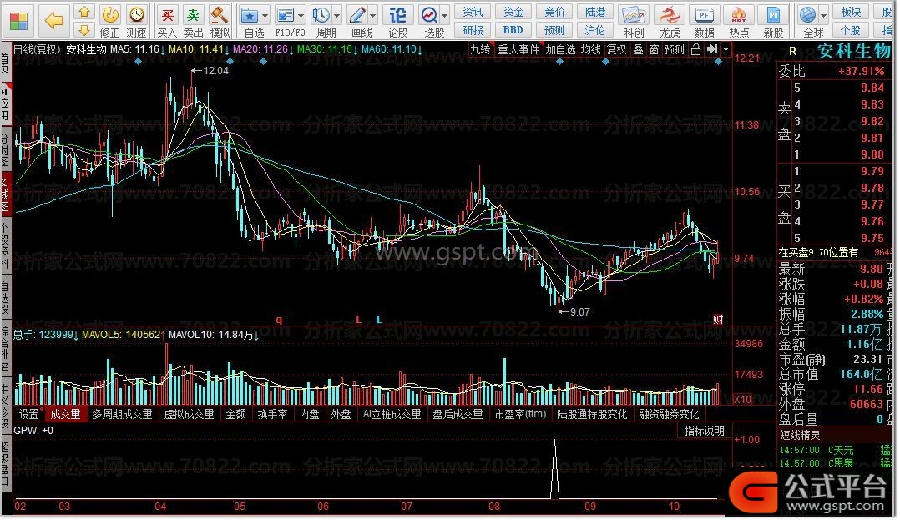Image resolution: width=900 pixels, height=520 pixels.
Task: Open the 数据 PE data icon
Action: click(704, 16)
